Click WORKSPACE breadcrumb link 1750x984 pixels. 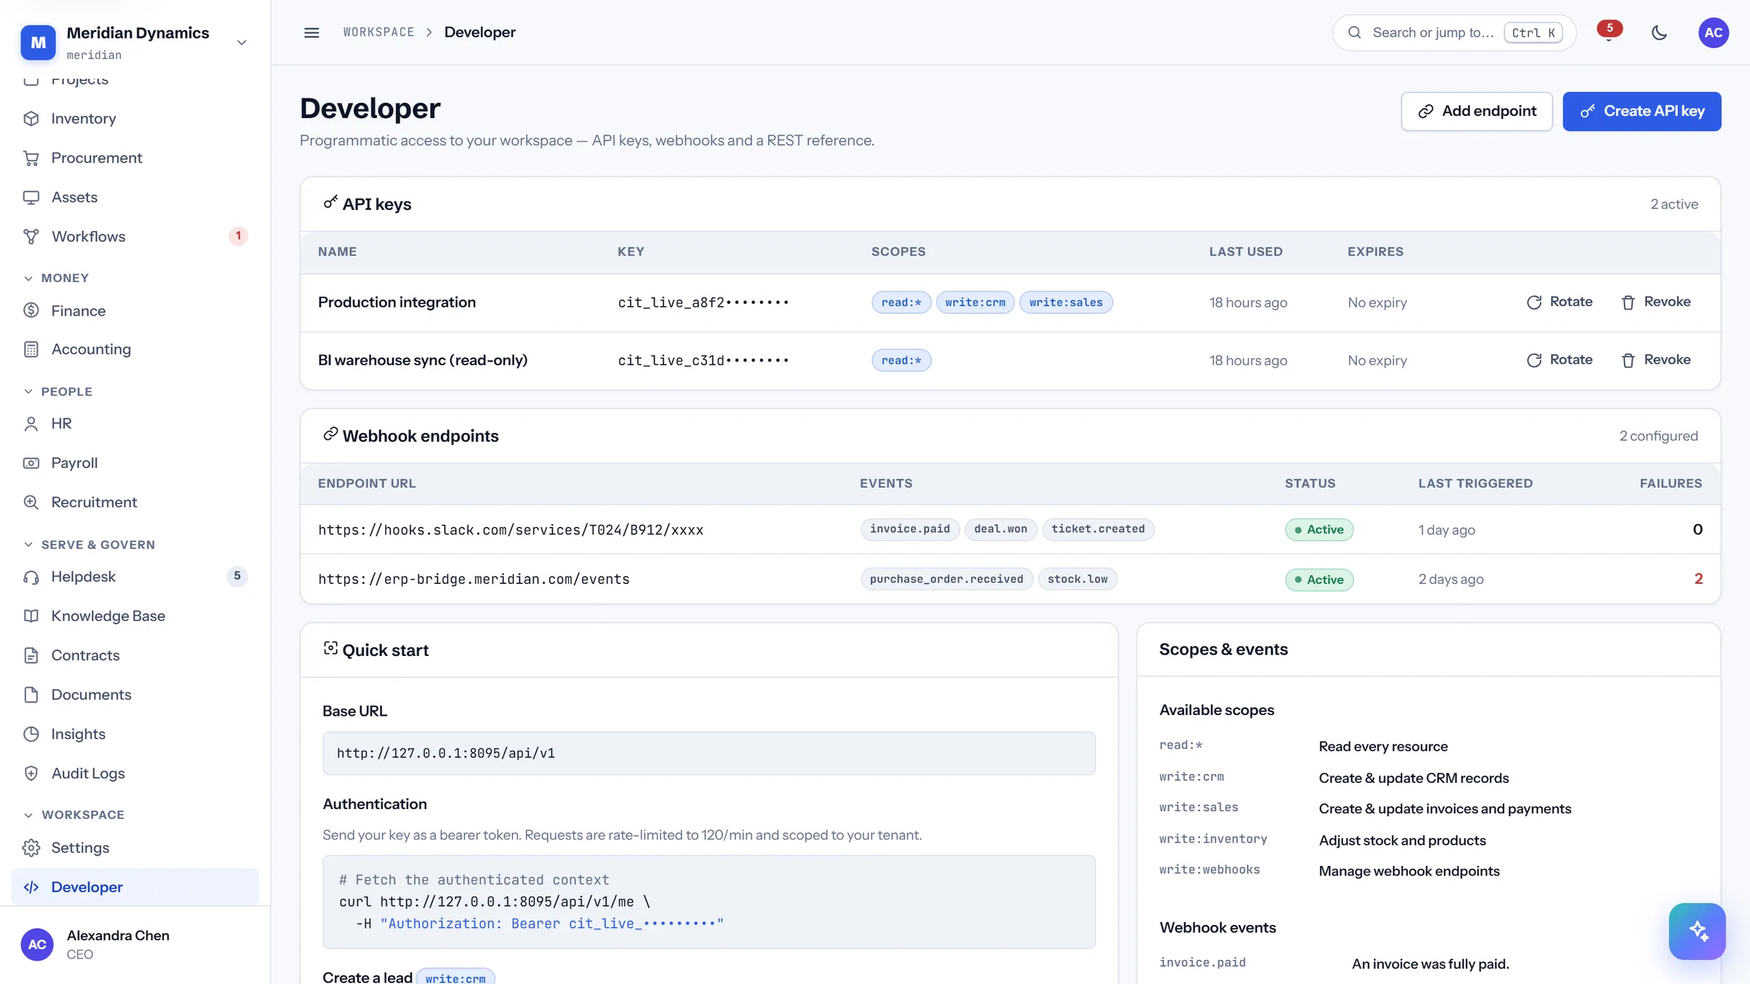pyautogui.click(x=378, y=32)
